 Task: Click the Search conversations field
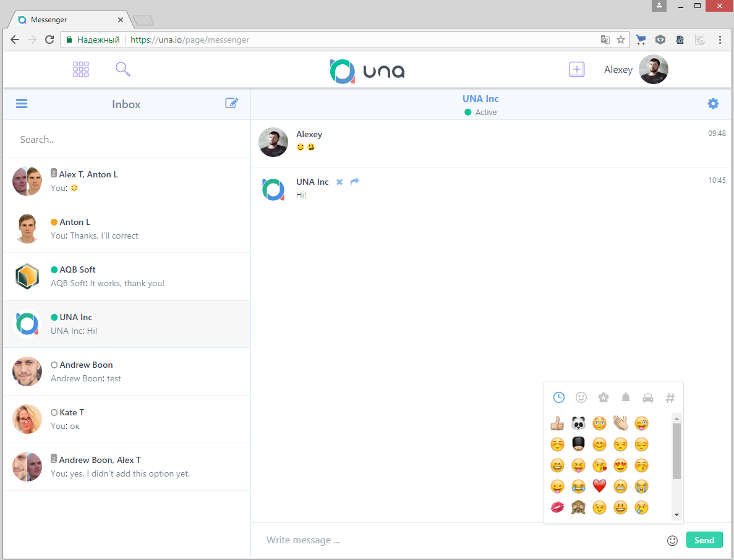click(127, 140)
